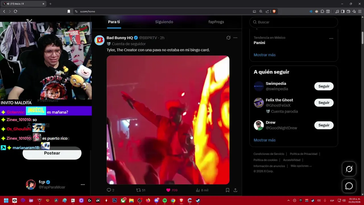Open the Bad Bunny HQ profile name

pyautogui.click(x=120, y=38)
